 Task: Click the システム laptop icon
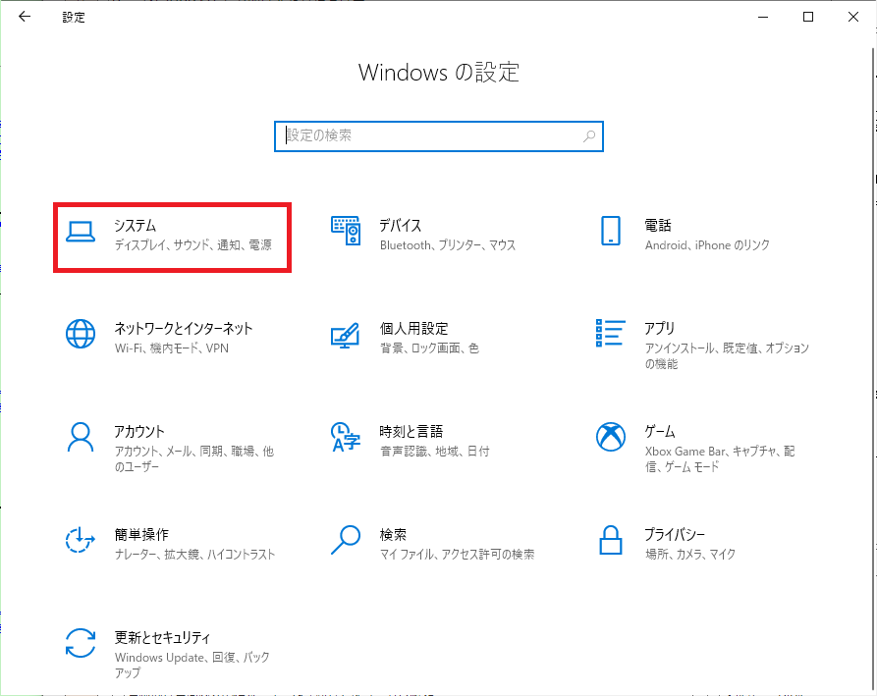click(x=81, y=232)
